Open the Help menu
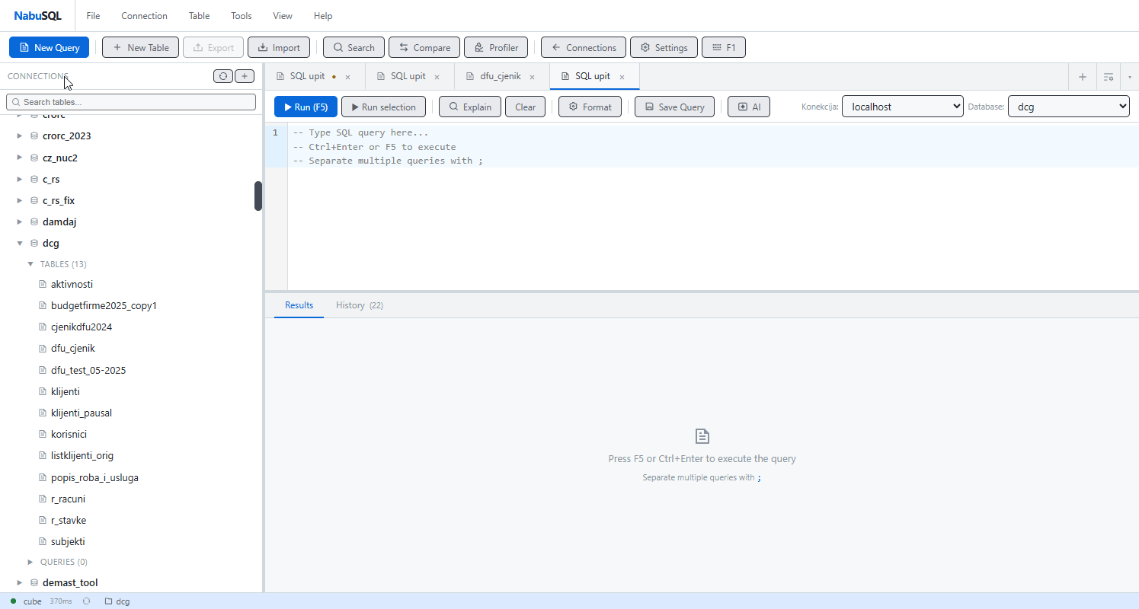1139x609 pixels. pyautogui.click(x=323, y=16)
